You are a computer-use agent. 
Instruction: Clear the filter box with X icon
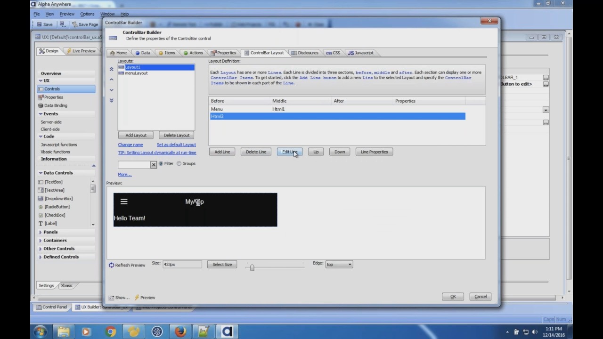coord(153,164)
